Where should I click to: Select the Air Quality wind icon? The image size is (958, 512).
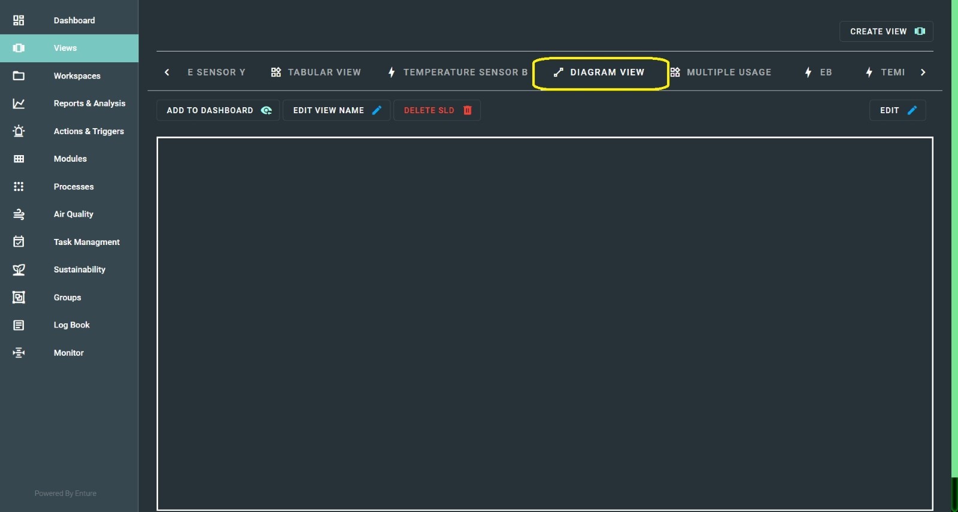click(x=19, y=214)
